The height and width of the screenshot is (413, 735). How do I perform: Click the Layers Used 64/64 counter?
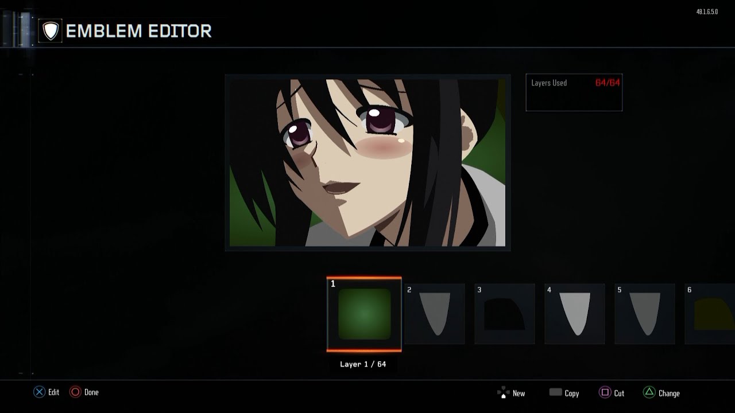(x=574, y=92)
